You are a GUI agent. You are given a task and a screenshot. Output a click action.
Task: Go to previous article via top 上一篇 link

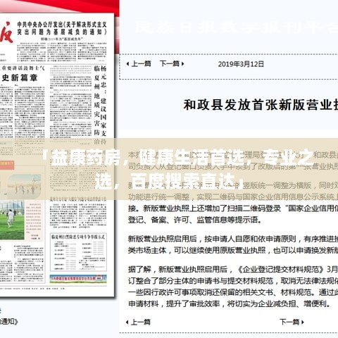pyautogui.click(x=141, y=63)
